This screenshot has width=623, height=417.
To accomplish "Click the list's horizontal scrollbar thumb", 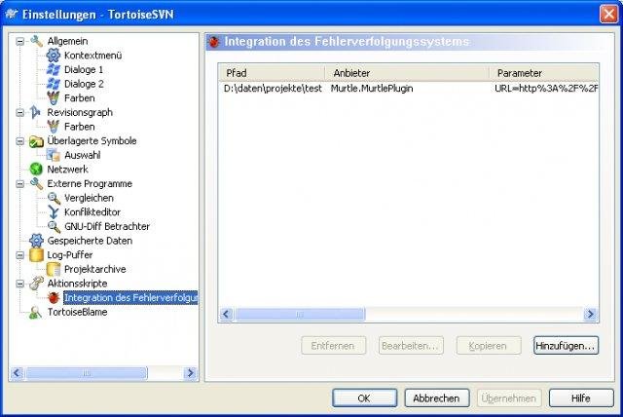I will tap(300, 314).
